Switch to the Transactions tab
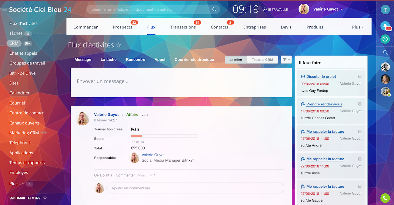This screenshot has height=205, width=394. click(x=183, y=27)
